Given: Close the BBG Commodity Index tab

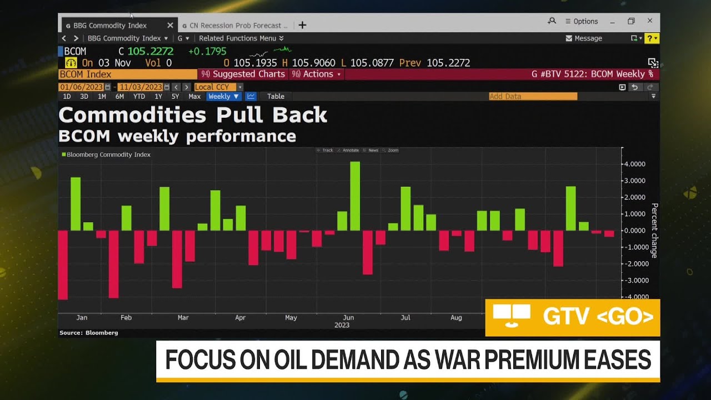Looking at the screenshot, I should [170, 25].
